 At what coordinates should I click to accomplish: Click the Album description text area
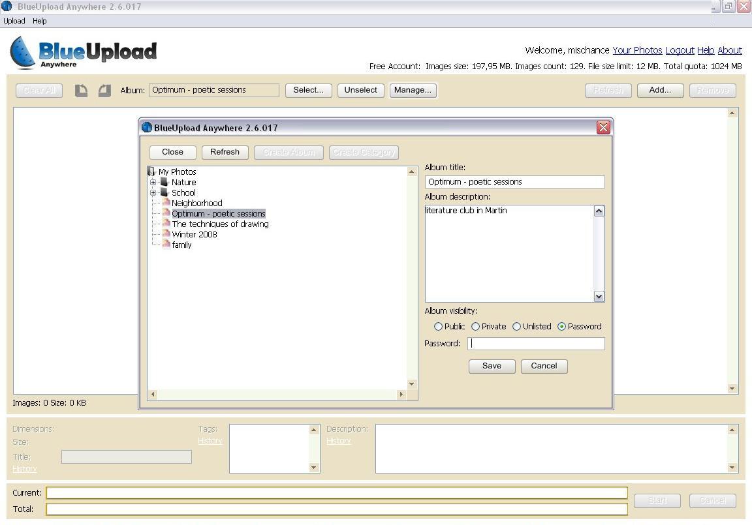point(509,254)
